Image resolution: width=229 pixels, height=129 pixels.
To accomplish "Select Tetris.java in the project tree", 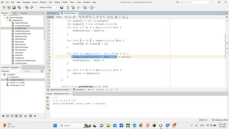I will [19, 53].
